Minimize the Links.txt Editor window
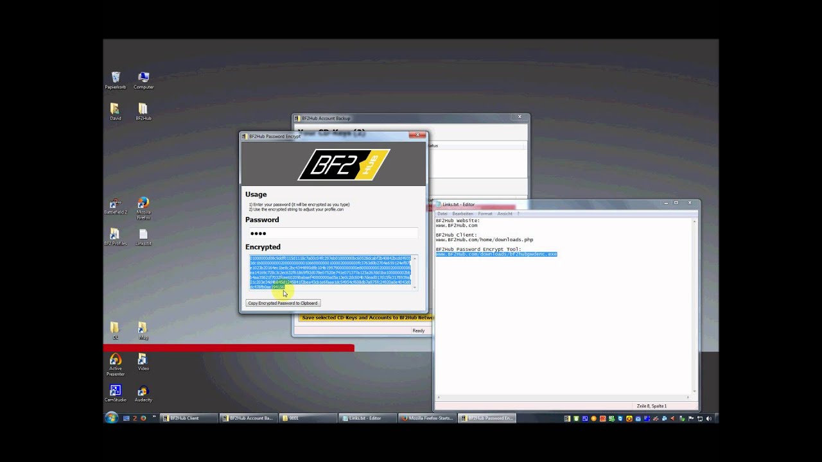 pyautogui.click(x=665, y=203)
